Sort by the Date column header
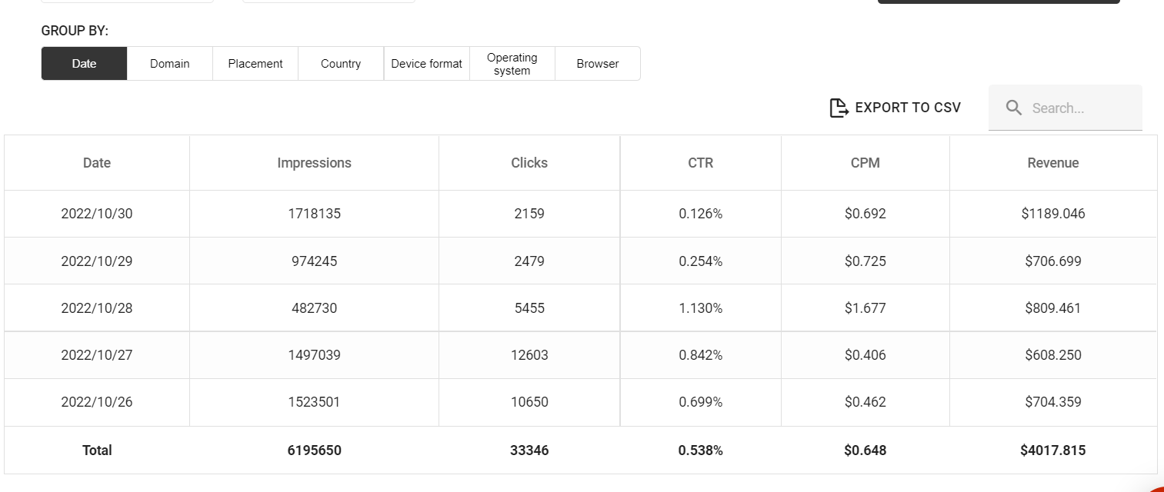The height and width of the screenshot is (492, 1164). click(x=97, y=163)
